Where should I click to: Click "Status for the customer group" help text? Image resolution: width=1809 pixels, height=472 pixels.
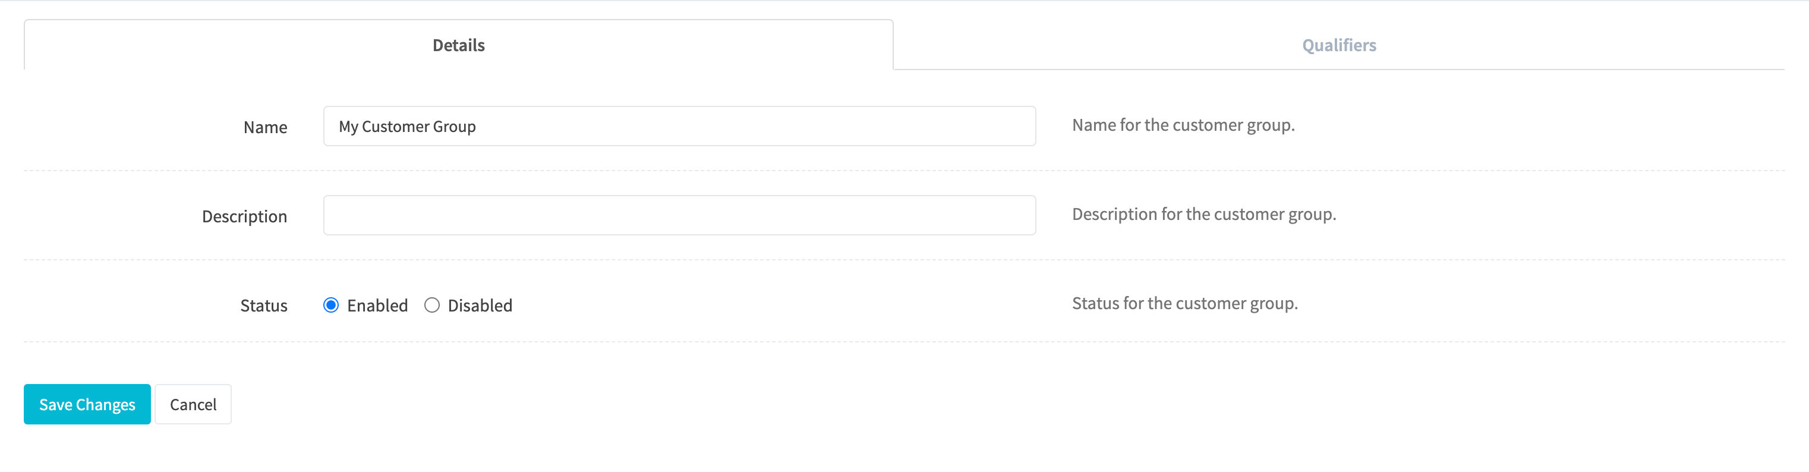point(1184,303)
